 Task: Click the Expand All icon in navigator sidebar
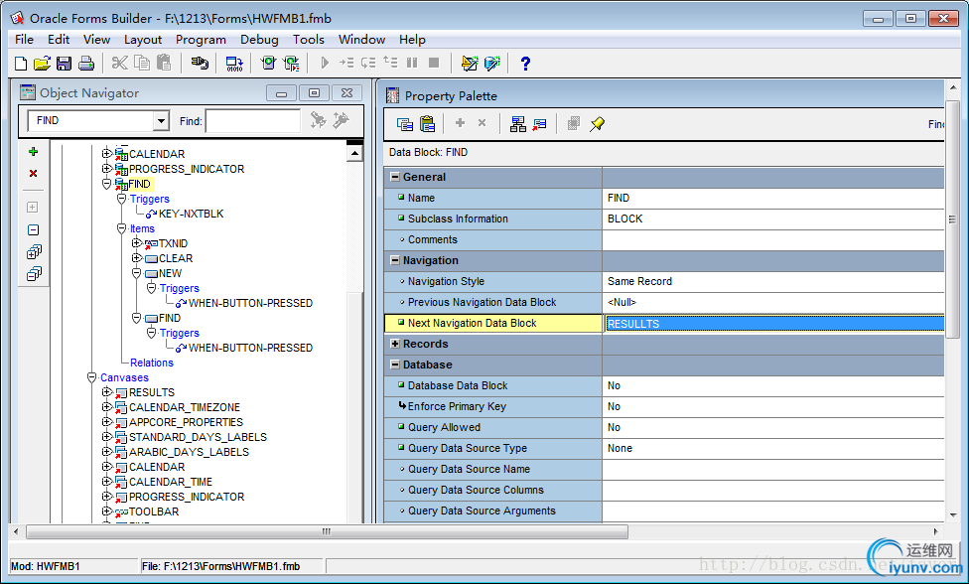click(x=33, y=252)
